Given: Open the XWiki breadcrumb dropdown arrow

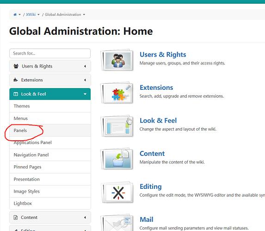Looking at the screenshot, I should (x=38, y=15).
